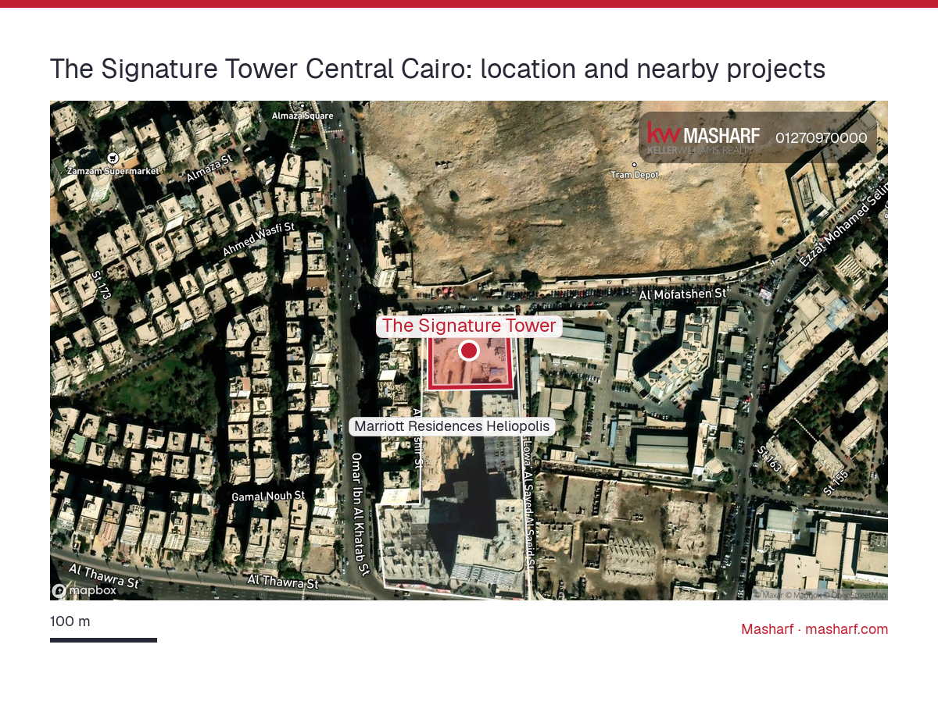Click the Almaza Square point marker

pos(303,105)
